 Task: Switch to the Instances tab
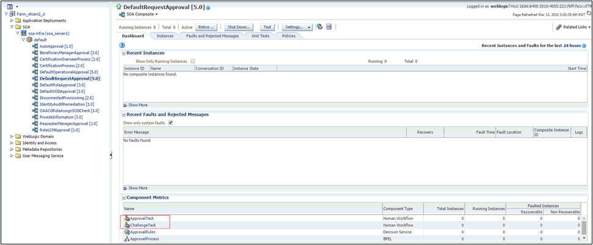point(165,36)
